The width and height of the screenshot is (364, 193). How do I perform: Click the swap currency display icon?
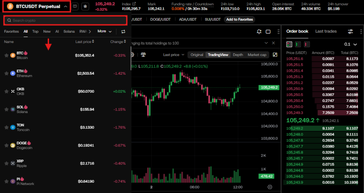(x=123, y=32)
